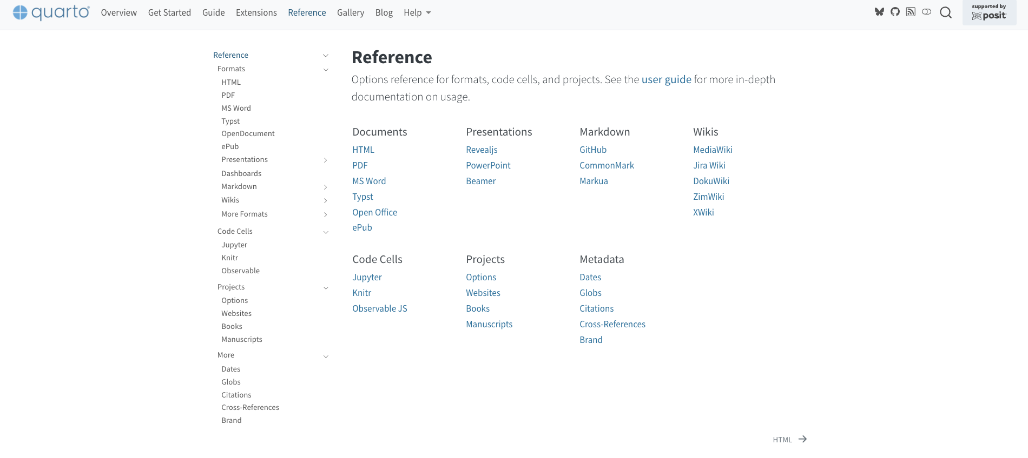1028x458 pixels.
Task: Toggle dark mode switch in navbar
Action: (x=926, y=12)
